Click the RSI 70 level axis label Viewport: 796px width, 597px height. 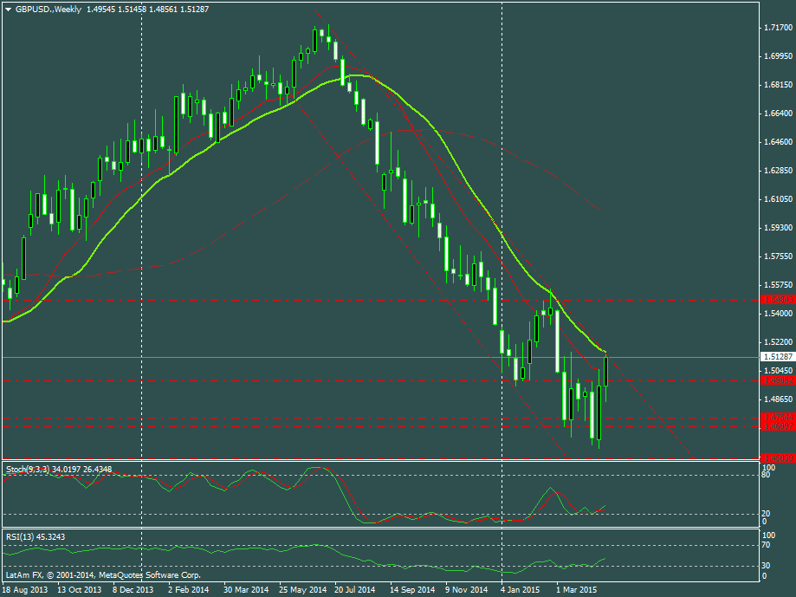pos(766,545)
